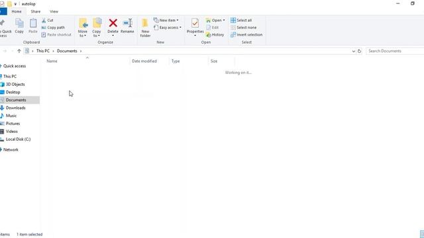Expand the Open button dropdown

[x=224, y=20]
